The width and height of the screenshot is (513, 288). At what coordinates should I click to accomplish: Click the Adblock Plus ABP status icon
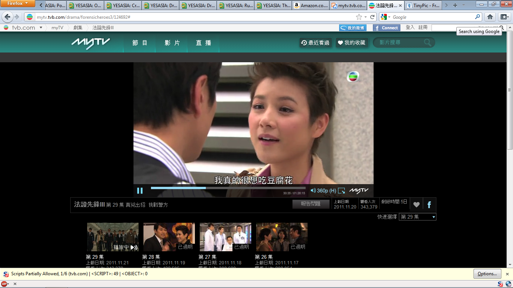tap(5, 284)
